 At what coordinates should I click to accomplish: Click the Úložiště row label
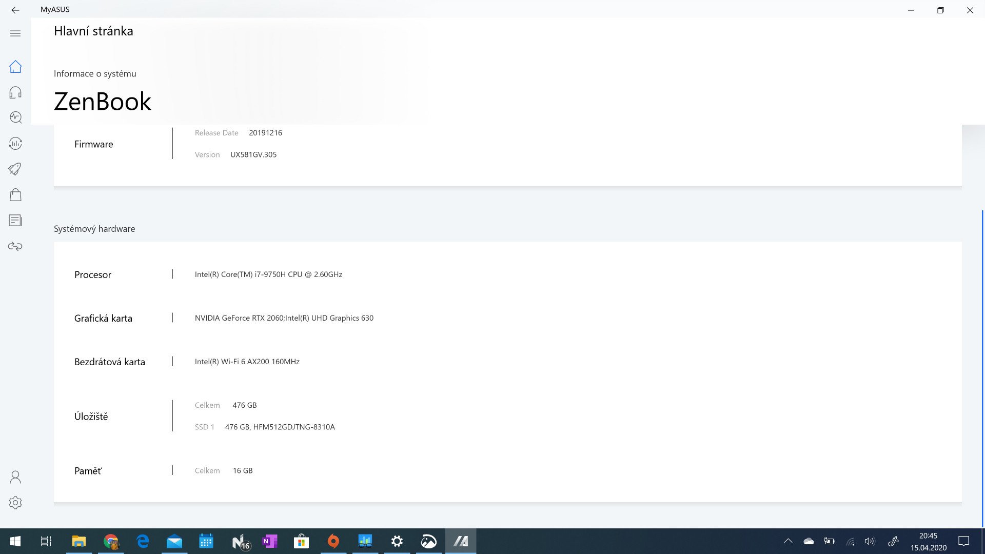click(x=91, y=416)
